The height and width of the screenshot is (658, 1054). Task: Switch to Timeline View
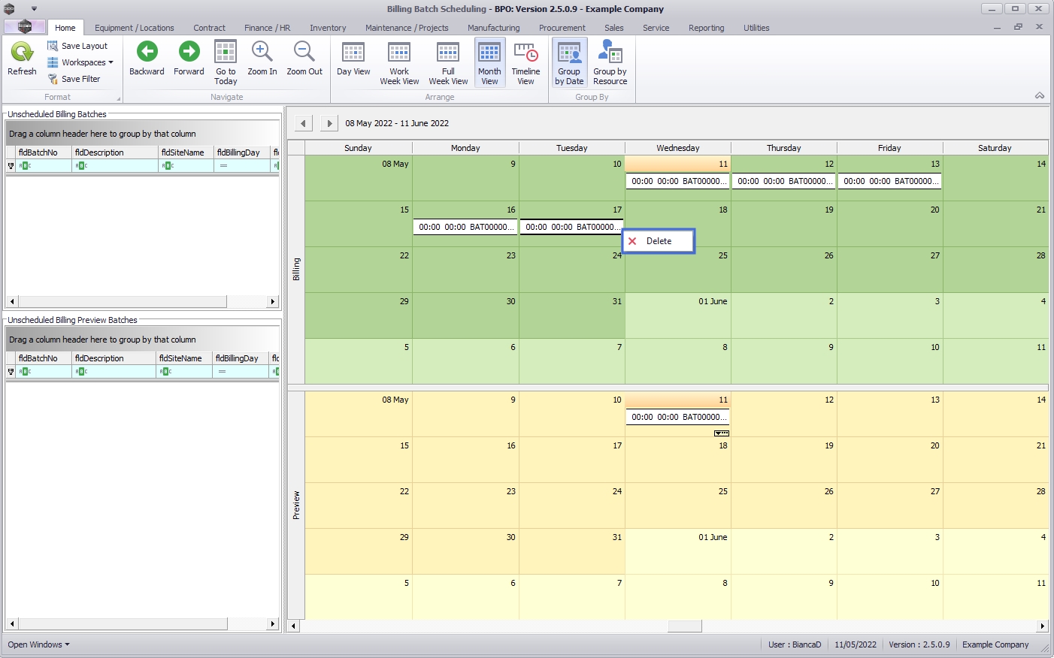(525, 63)
